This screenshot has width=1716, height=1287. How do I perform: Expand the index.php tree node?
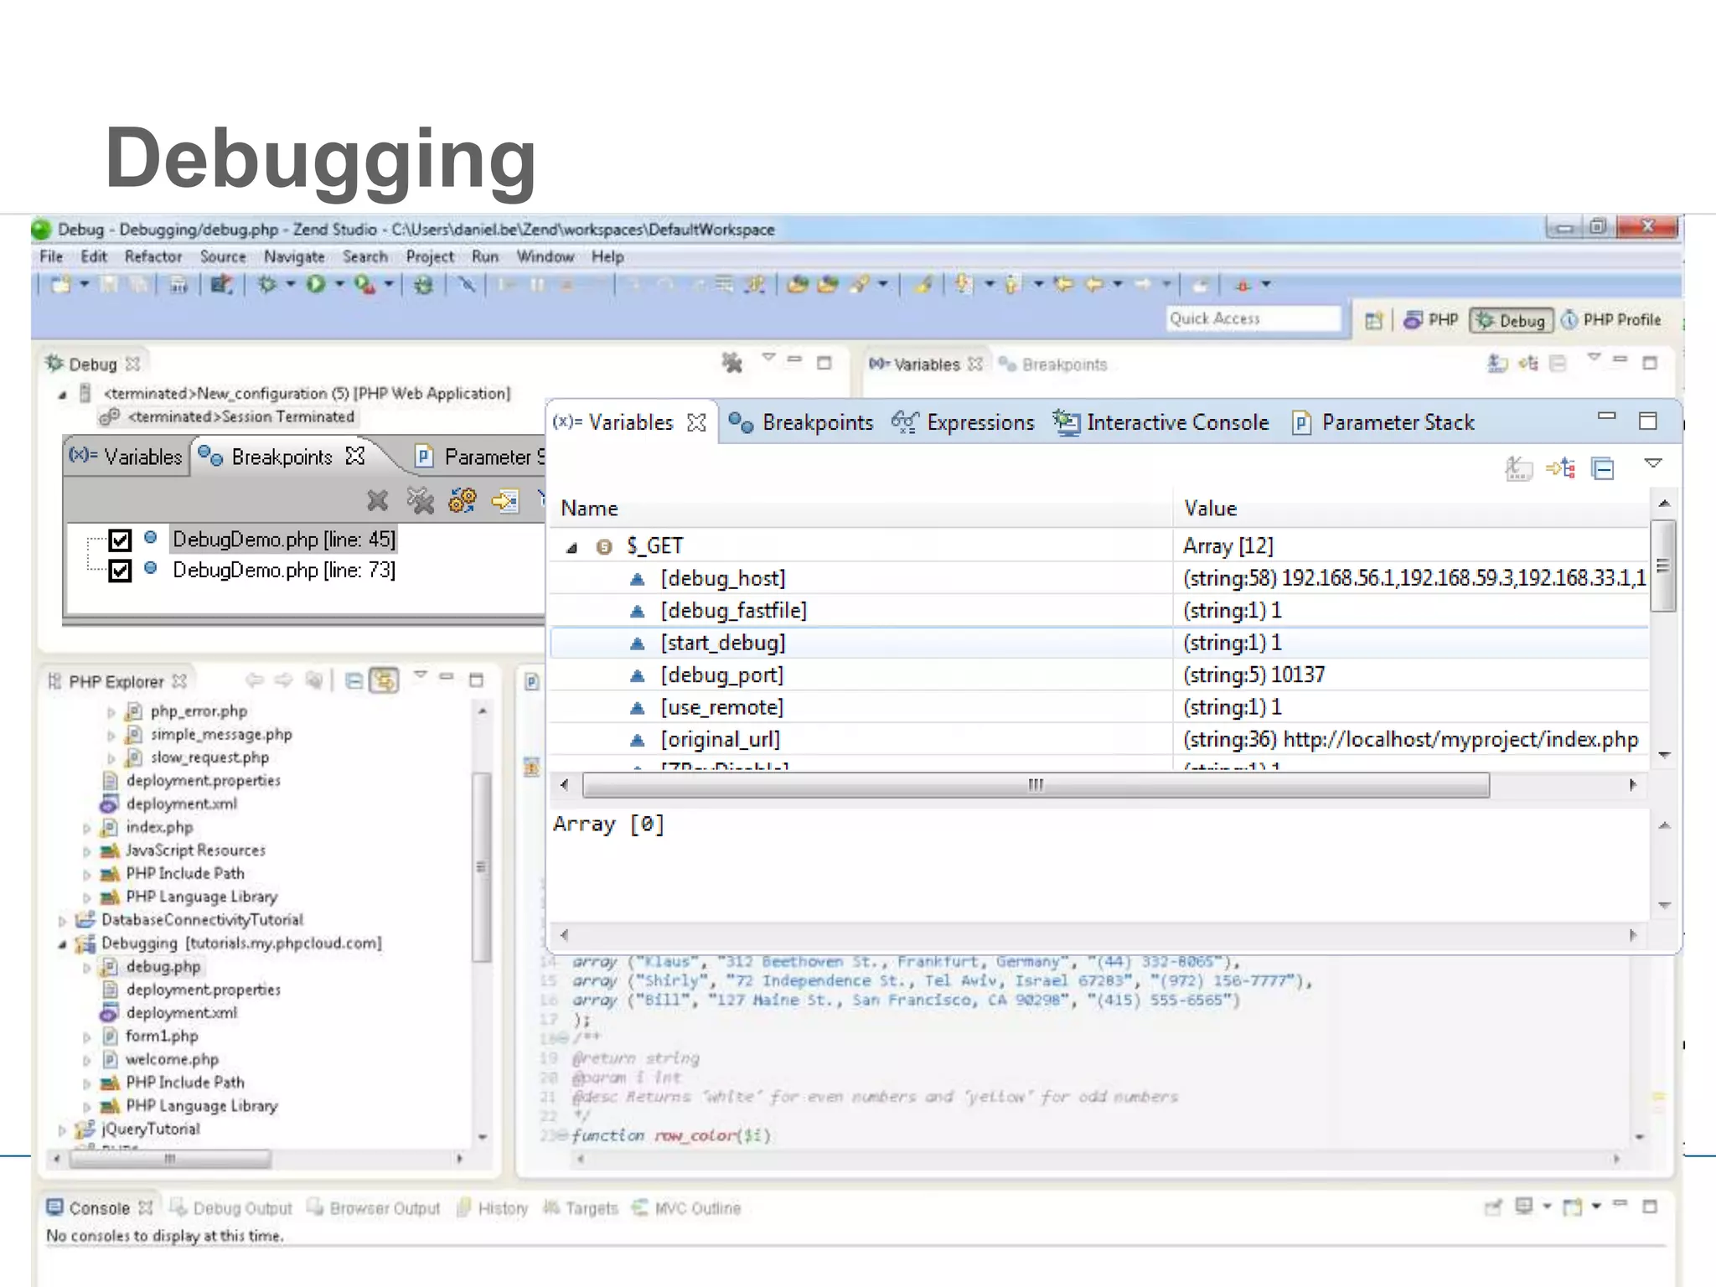pyautogui.click(x=86, y=828)
